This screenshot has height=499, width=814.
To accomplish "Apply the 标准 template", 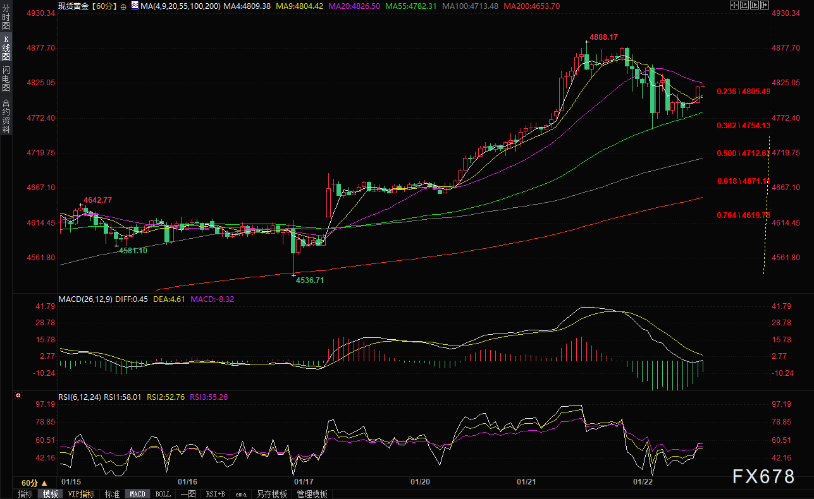I will 112,494.
